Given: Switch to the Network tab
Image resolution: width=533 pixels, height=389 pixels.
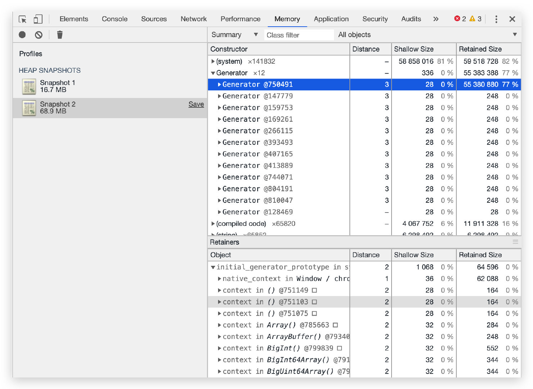Looking at the screenshot, I should (x=194, y=19).
